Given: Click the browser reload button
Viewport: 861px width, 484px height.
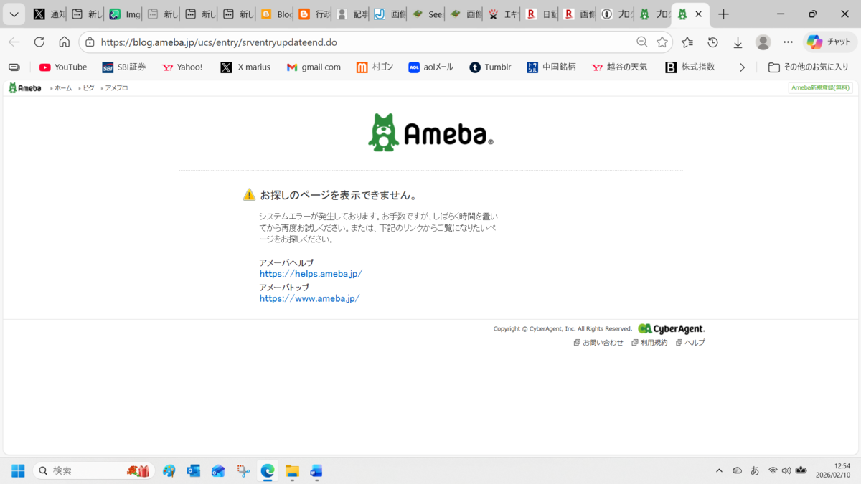Looking at the screenshot, I should pos(39,42).
